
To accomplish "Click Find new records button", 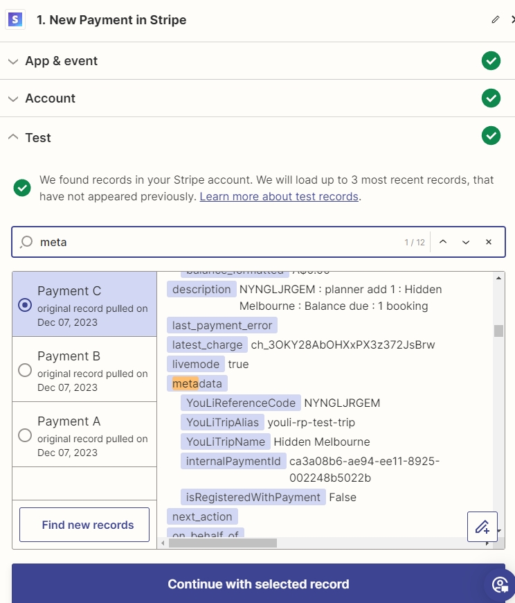I will tap(84, 525).
